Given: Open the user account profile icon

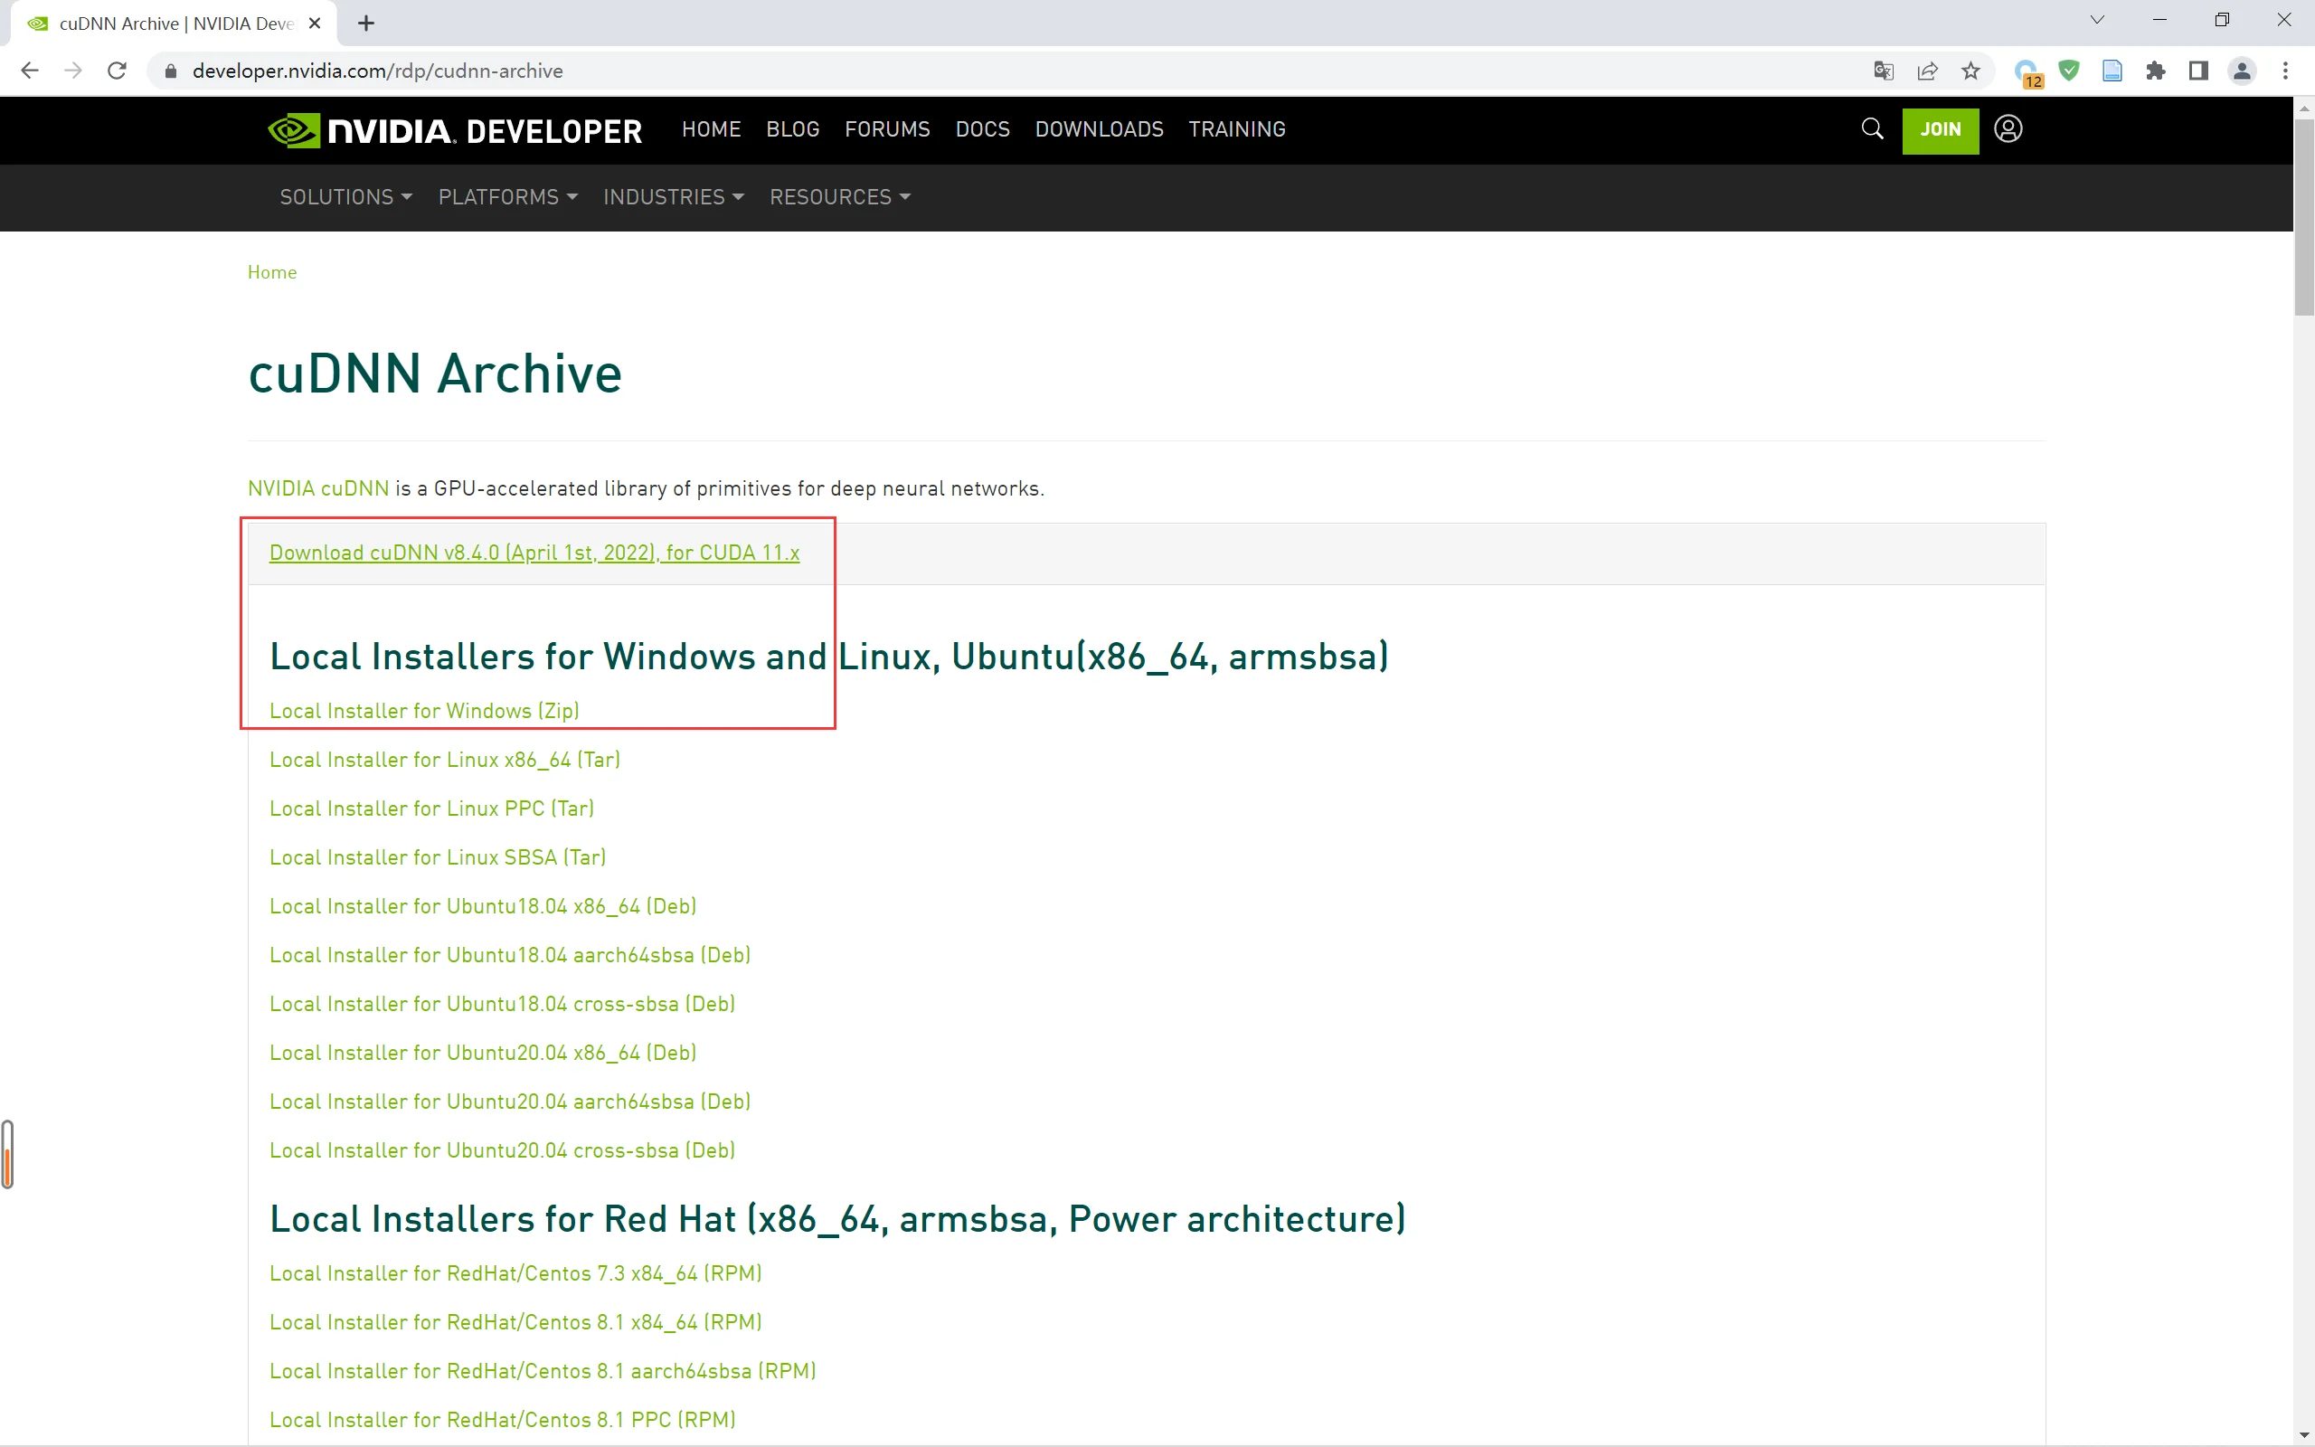Looking at the screenshot, I should click(x=2007, y=129).
